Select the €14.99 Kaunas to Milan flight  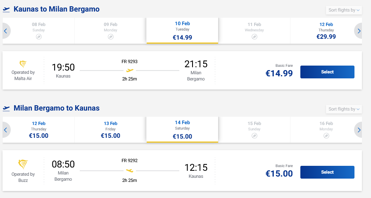point(327,72)
